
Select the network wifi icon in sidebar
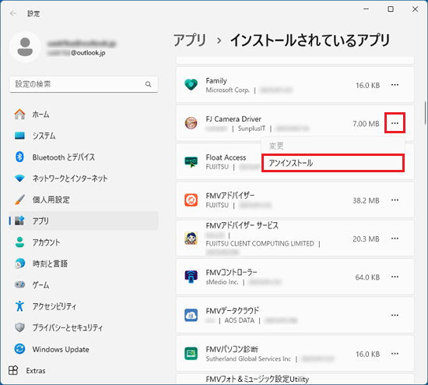pos(19,178)
